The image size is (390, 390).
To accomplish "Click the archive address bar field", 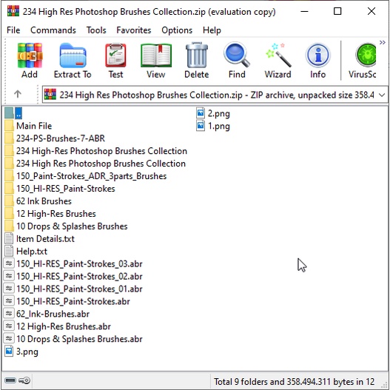I will point(215,95).
